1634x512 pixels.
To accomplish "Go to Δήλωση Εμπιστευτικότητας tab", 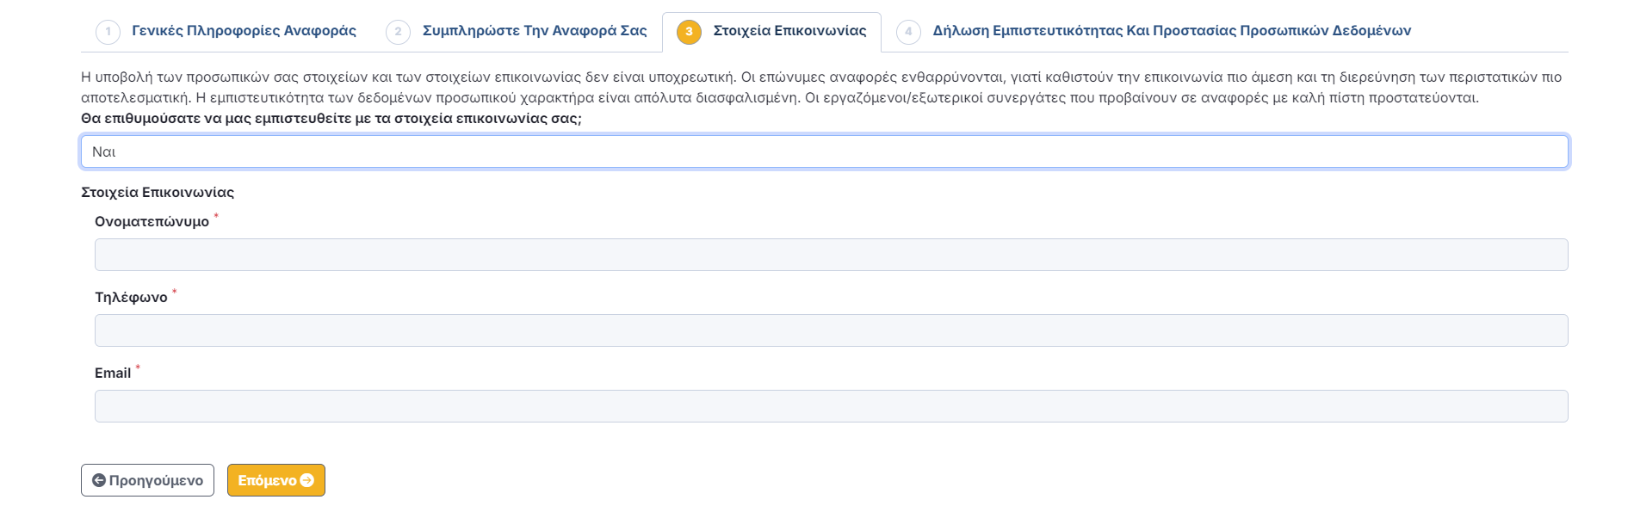I will coord(1172,31).
